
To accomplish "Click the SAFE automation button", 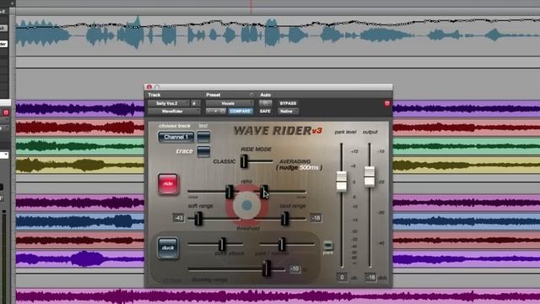I will click(265, 111).
